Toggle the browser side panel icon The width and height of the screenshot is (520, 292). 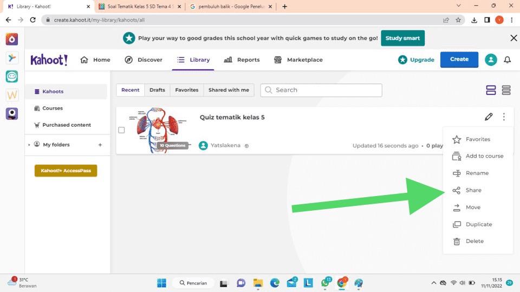point(487,20)
